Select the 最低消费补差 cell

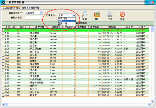tap(40, 83)
